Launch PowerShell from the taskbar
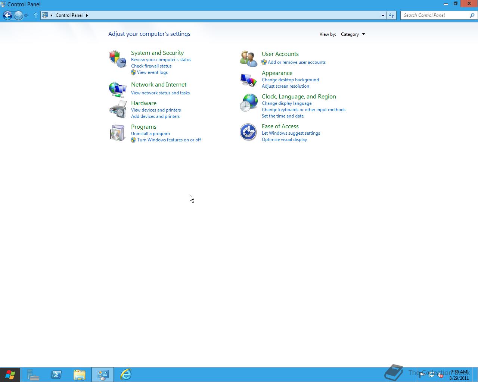The image size is (478, 382). tap(56, 375)
